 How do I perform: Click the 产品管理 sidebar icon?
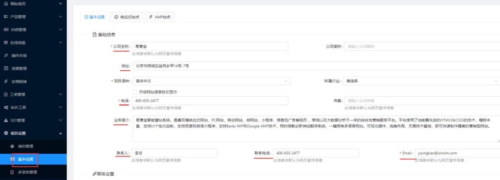tap(6, 17)
